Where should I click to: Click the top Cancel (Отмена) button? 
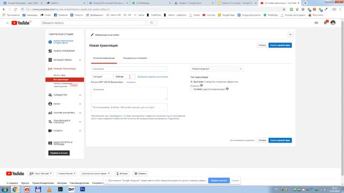pos(262,45)
